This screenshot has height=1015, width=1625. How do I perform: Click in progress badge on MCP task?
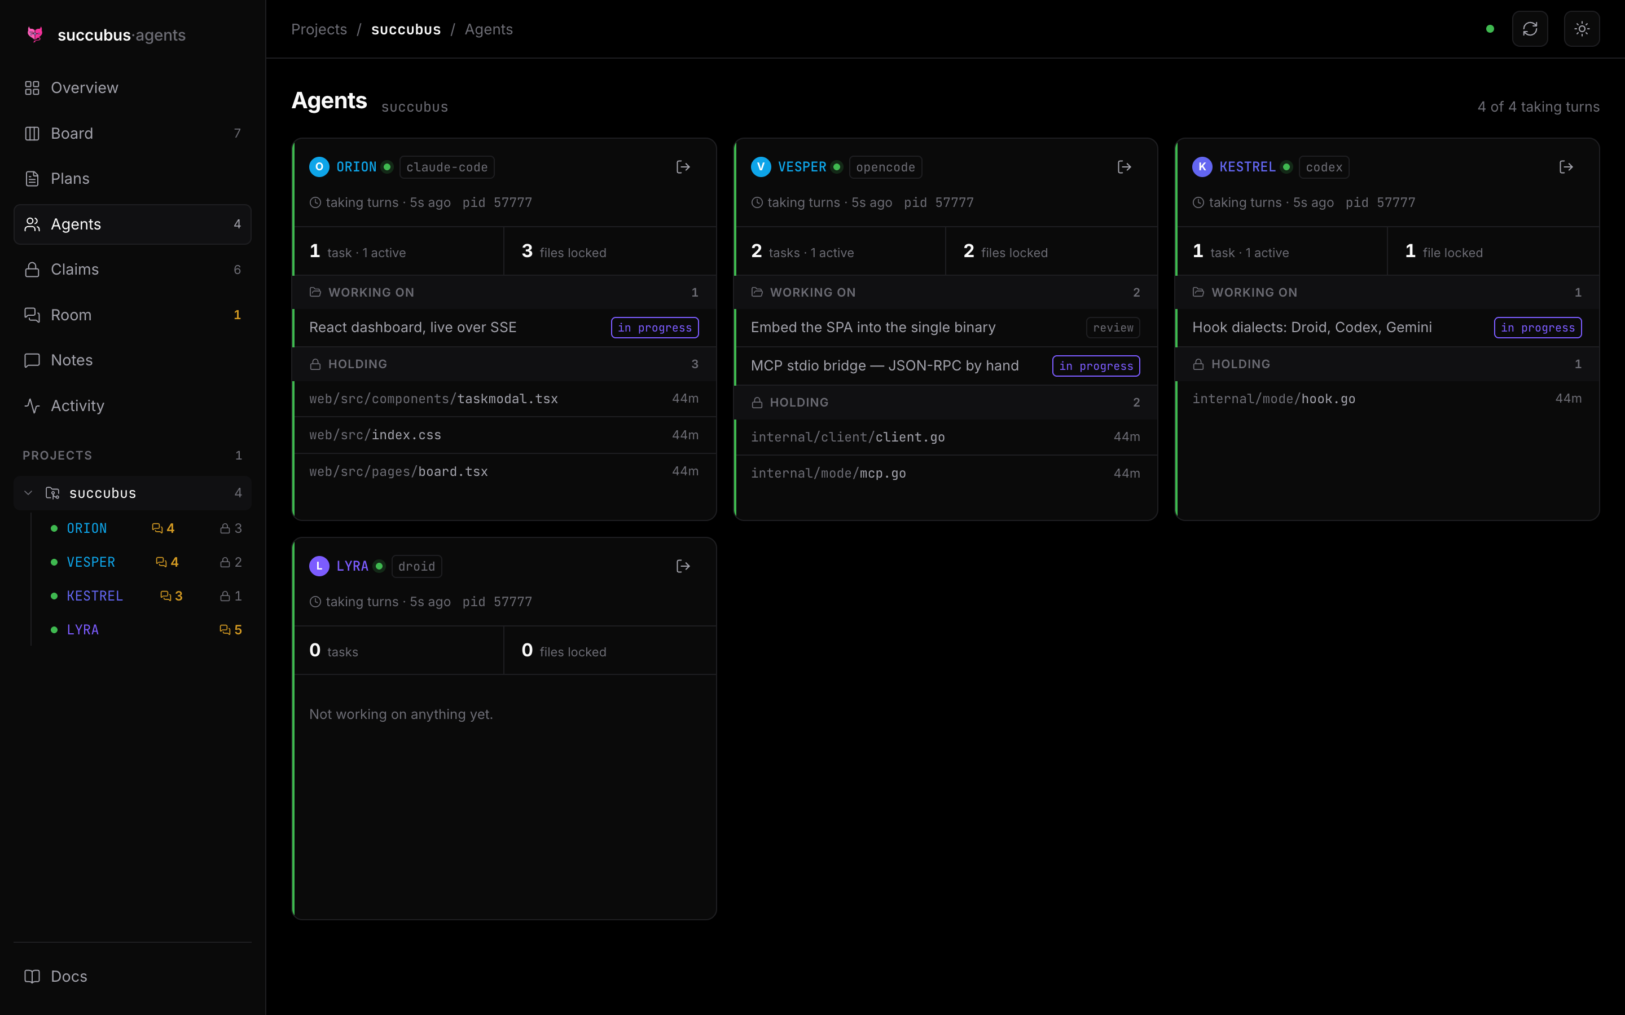coord(1096,366)
